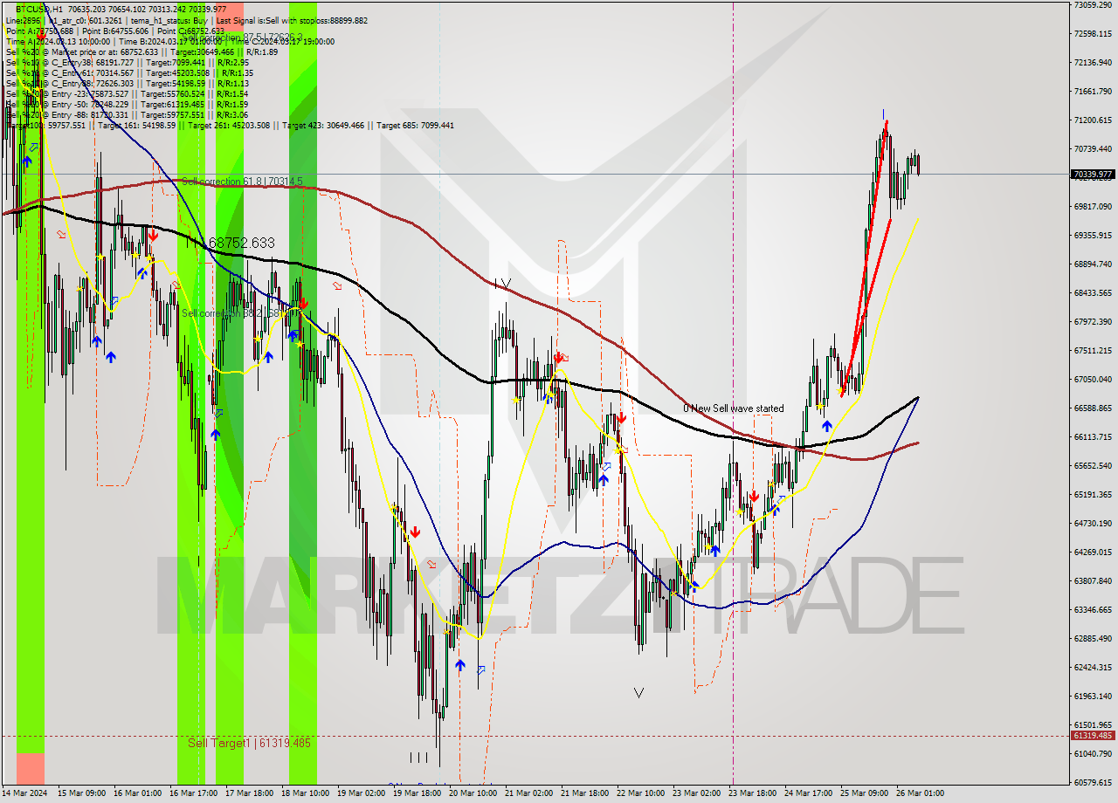Click the red 61319.485 price tag on the axis
The image size is (1118, 803).
click(1092, 735)
